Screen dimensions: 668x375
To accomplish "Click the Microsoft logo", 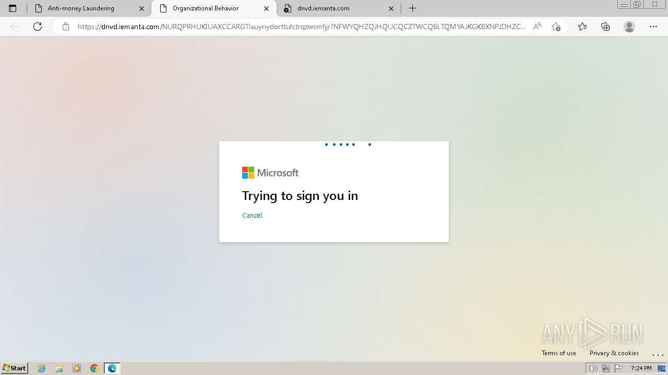I will click(x=270, y=173).
